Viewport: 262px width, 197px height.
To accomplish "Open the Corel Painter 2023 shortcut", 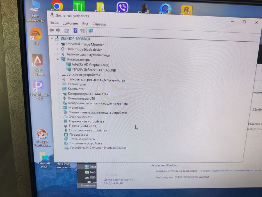I will 39,90.
